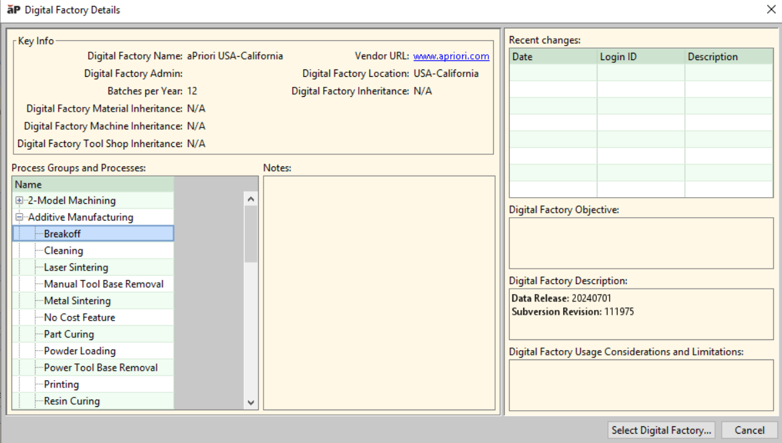Viewport: 782px width, 443px height.
Task: Click the Machine Inheritance N/A value
Action: [196, 126]
